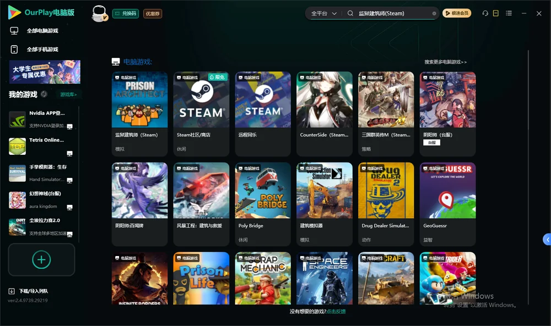The width and height of the screenshot is (551, 326).
Task: Click the 点击反馈 feedback link
Action: point(336,311)
